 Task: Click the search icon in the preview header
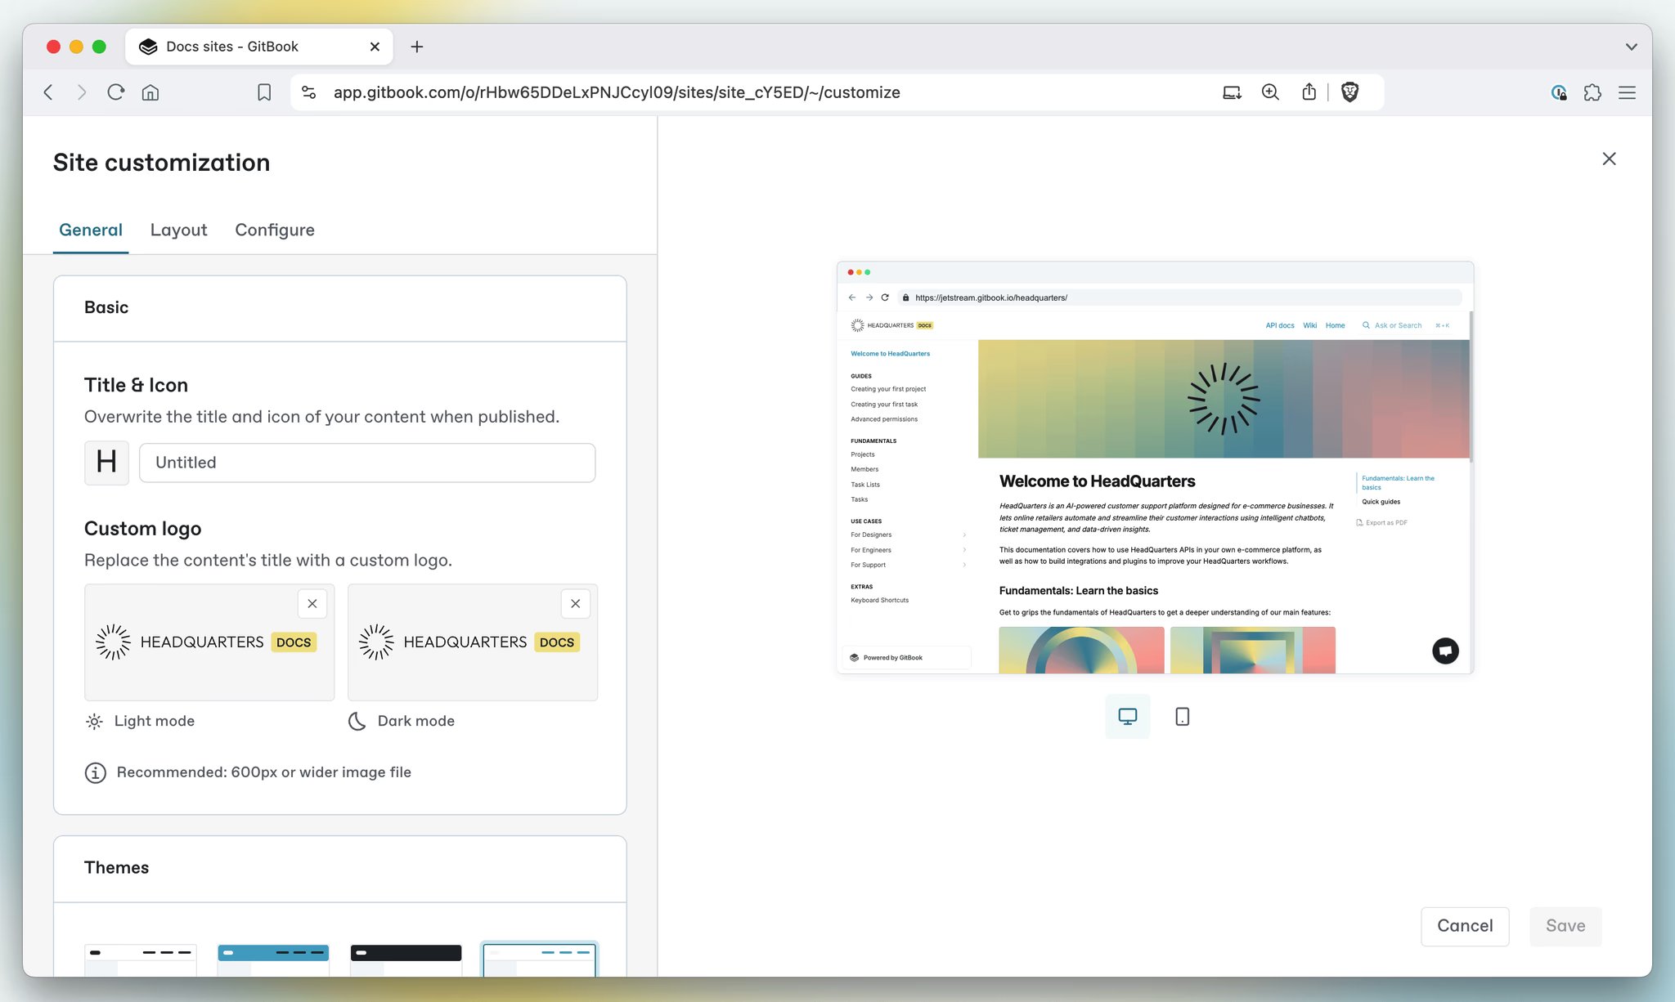coord(1365,325)
